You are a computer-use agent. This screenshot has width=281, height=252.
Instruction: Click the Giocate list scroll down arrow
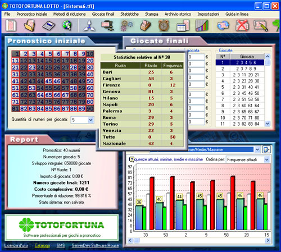[268, 123]
